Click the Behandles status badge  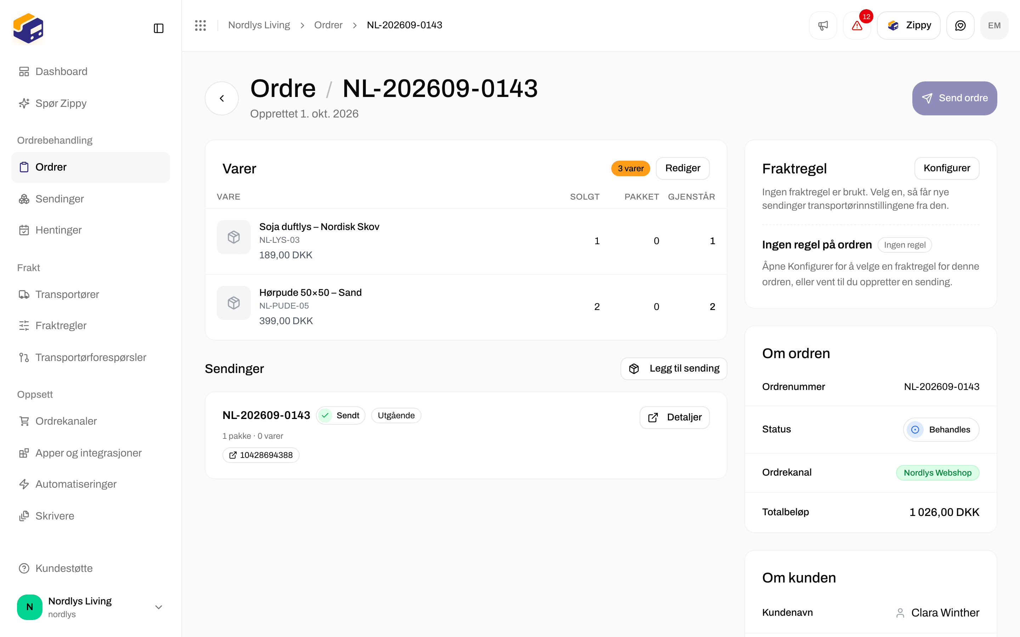(941, 430)
